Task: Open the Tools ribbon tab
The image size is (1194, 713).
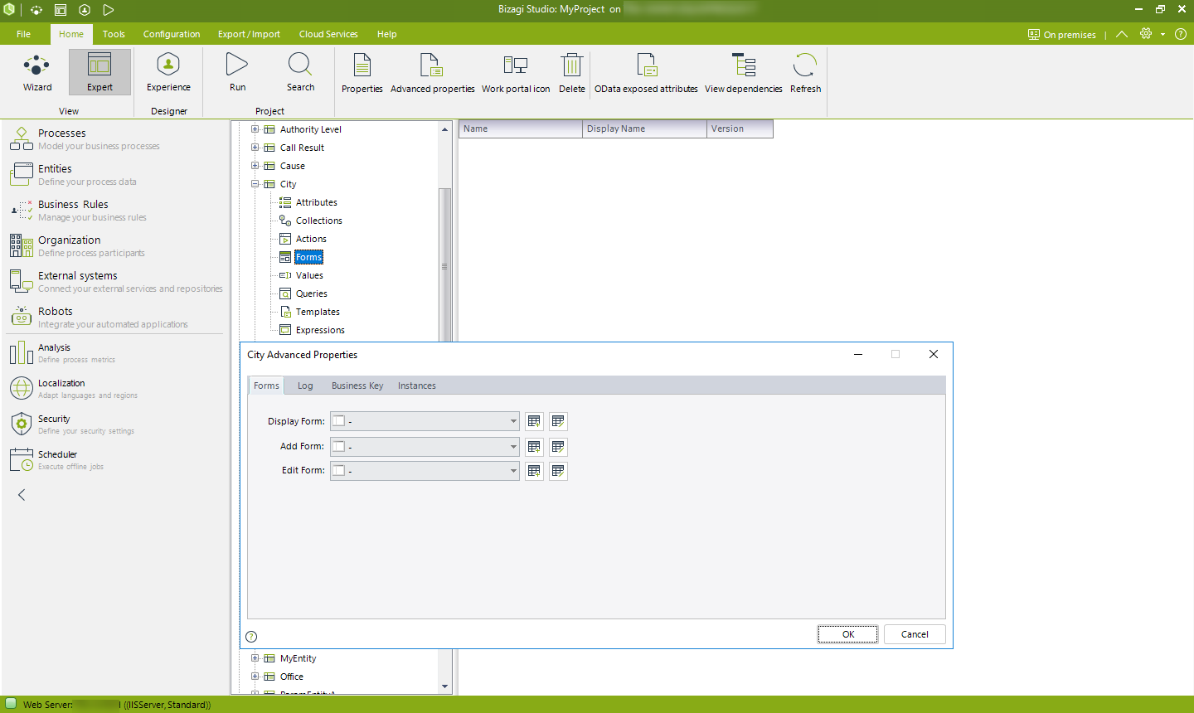Action: (114, 34)
